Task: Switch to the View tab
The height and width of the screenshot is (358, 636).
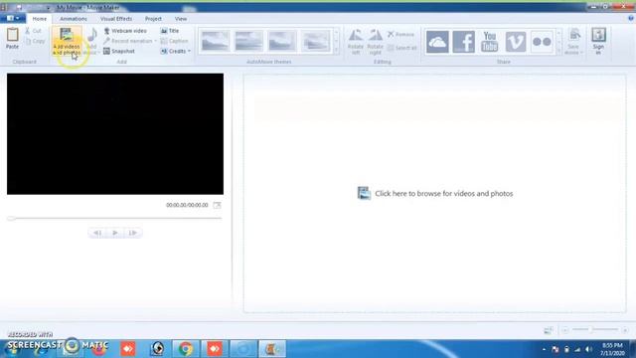Action: pos(181,19)
